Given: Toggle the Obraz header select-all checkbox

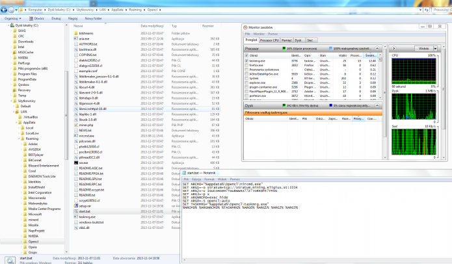Looking at the screenshot, I should 246,55.
